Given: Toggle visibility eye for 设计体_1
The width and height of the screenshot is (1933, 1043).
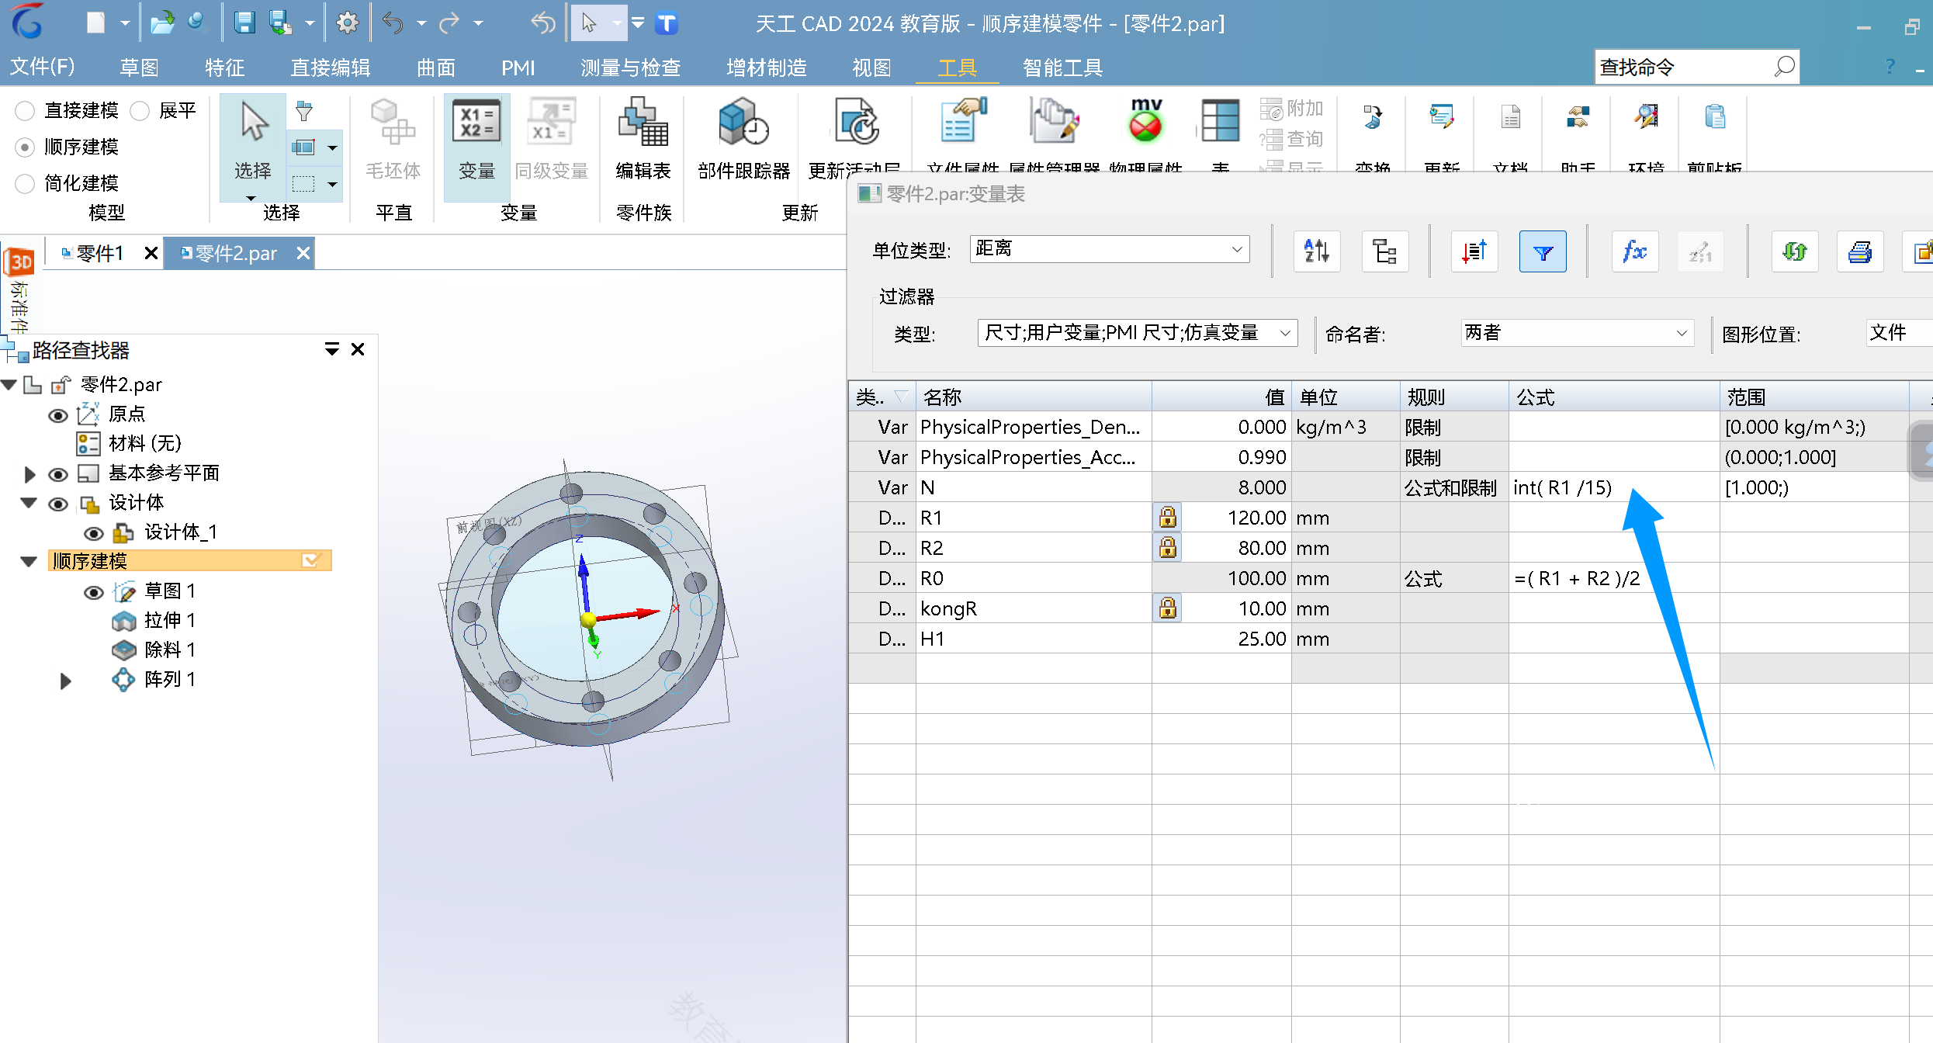Looking at the screenshot, I should (x=93, y=533).
